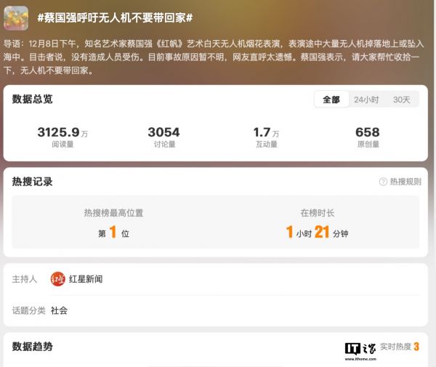Switch to the 24小时 tab

(366, 100)
